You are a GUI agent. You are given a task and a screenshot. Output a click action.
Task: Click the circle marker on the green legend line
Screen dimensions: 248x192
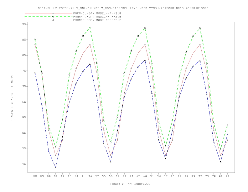pyautogui.click(x=53, y=17)
